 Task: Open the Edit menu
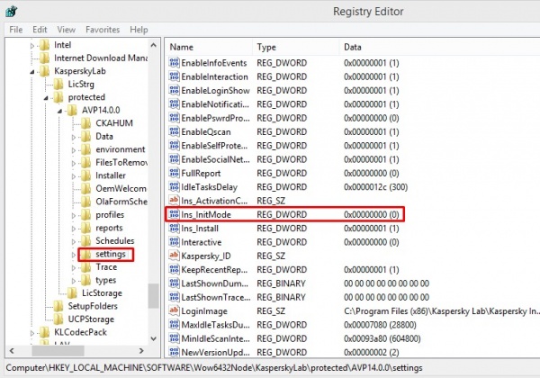(40, 30)
